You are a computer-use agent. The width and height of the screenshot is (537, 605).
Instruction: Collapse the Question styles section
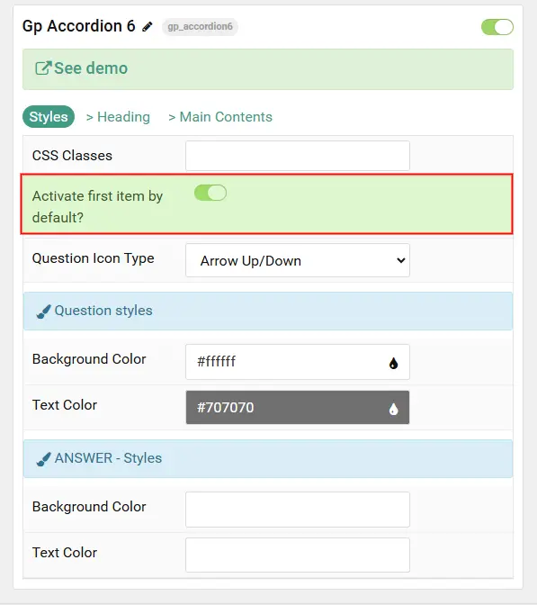point(268,311)
